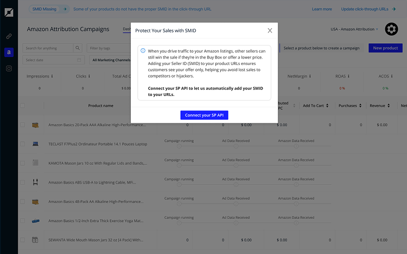The height and width of the screenshot is (254, 407).
Task: Click the Connect your SP API button
Action: click(x=204, y=115)
